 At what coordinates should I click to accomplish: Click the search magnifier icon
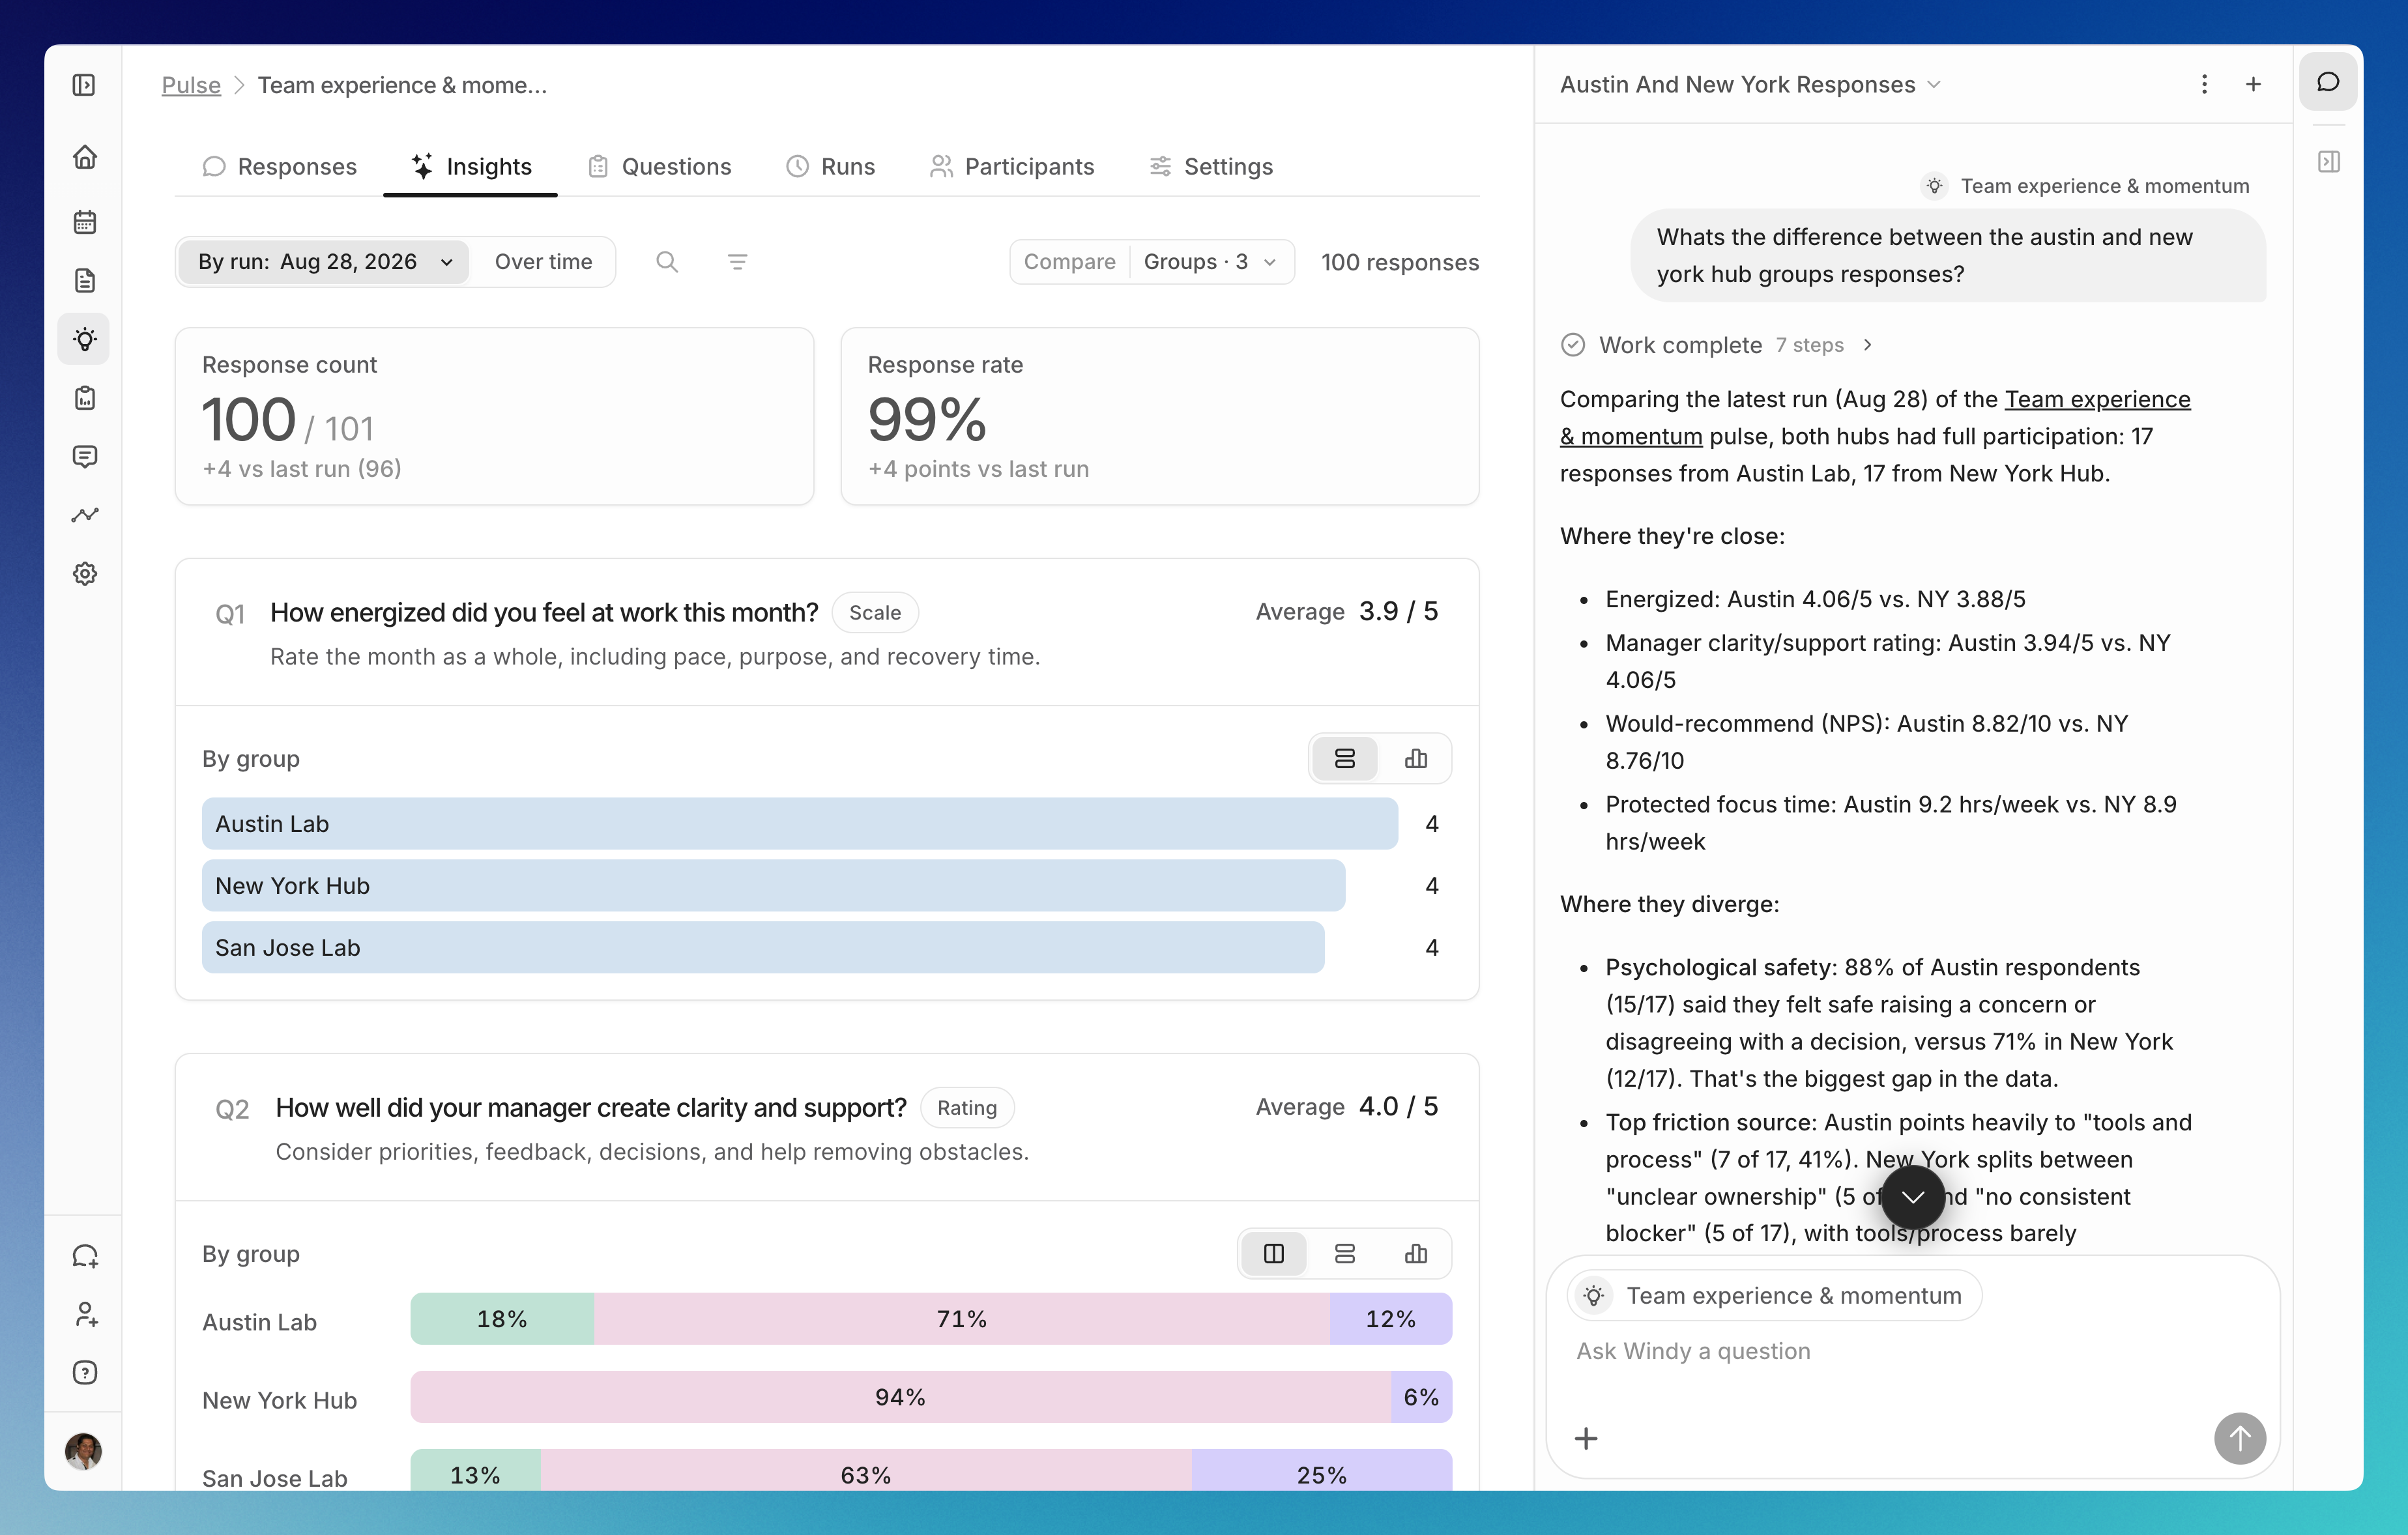click(x=667, y=262)
